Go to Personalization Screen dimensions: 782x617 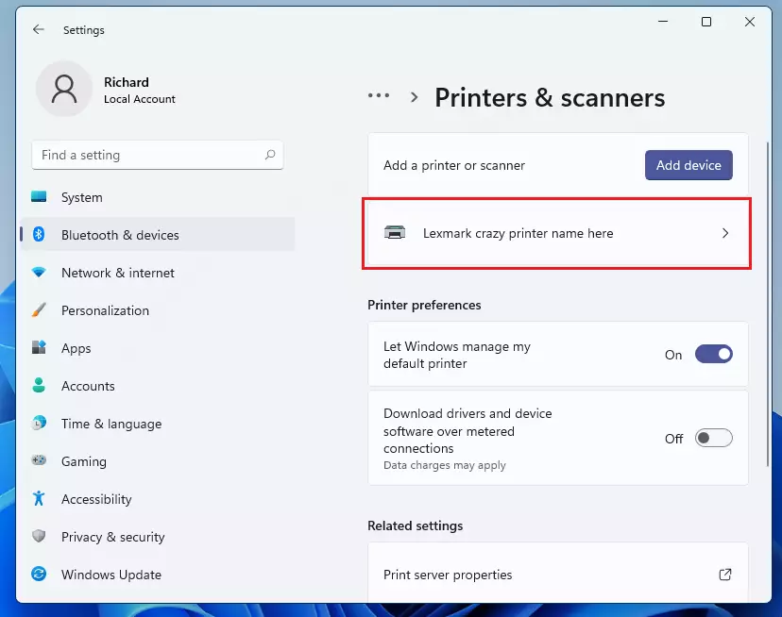158,310
